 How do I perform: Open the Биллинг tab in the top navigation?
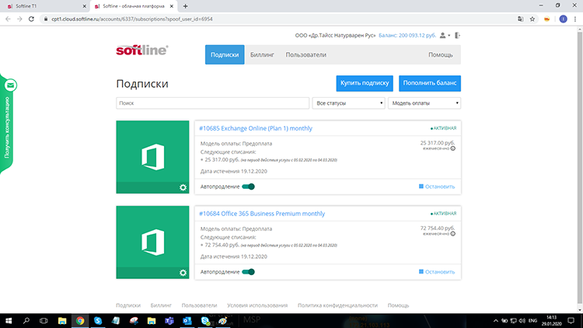[x=262, y=54]
